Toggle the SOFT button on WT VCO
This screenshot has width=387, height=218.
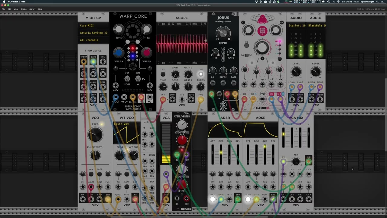click(127, 187)
